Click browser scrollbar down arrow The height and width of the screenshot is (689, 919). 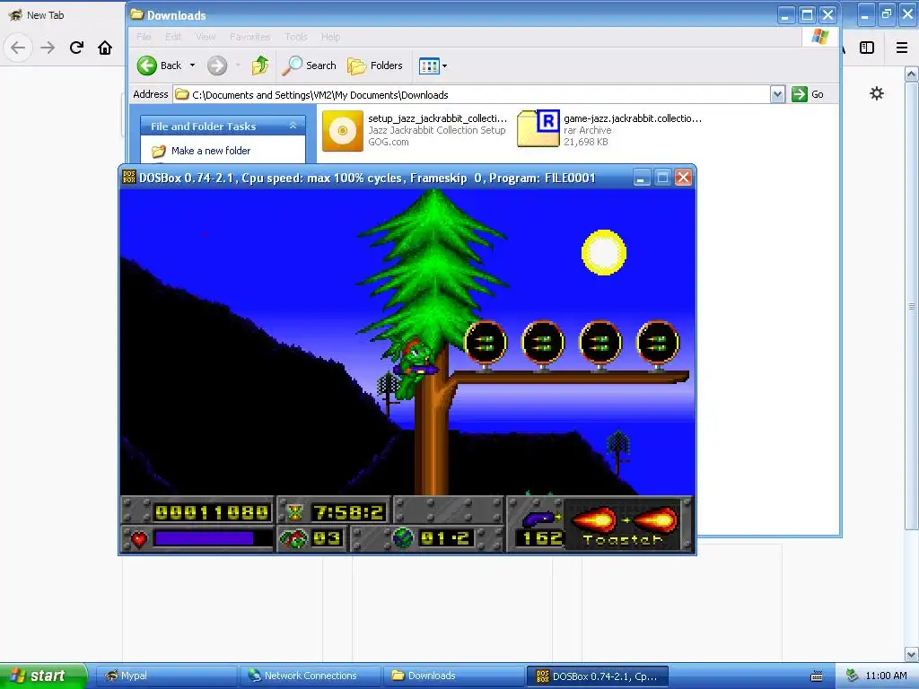(x=912, y=654)
